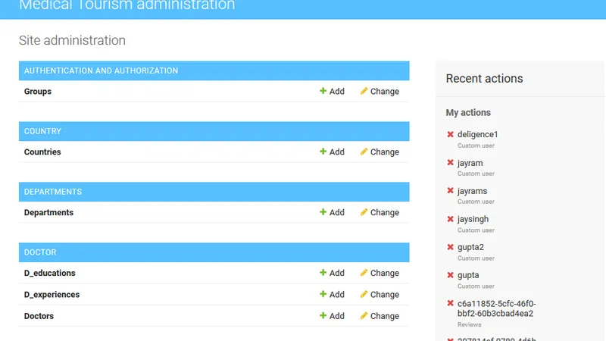
Task: Click Change link for Doctors
Action: [x=380, y=316]
